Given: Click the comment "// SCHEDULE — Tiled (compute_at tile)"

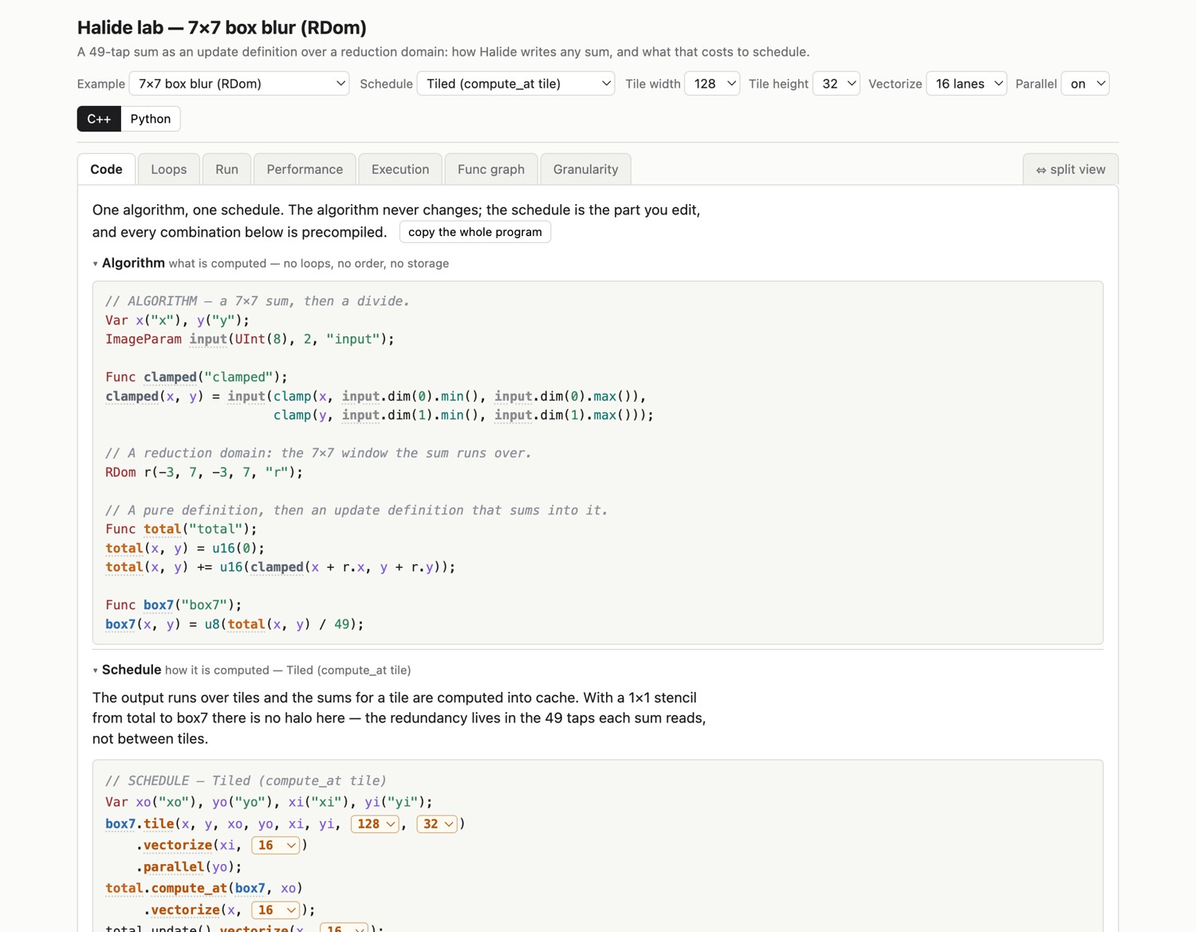Looking at the screenshot, I should (x=246, y=781).
